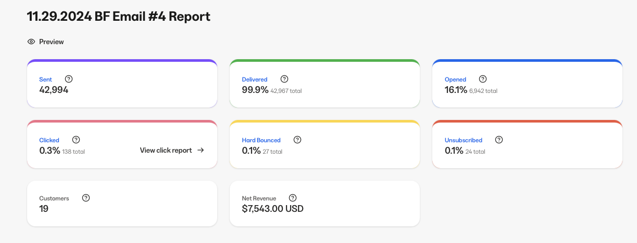Click the Hard Bounced help icon
The width and height of the screenshot is (637, 243).
[x=297, y=140]
